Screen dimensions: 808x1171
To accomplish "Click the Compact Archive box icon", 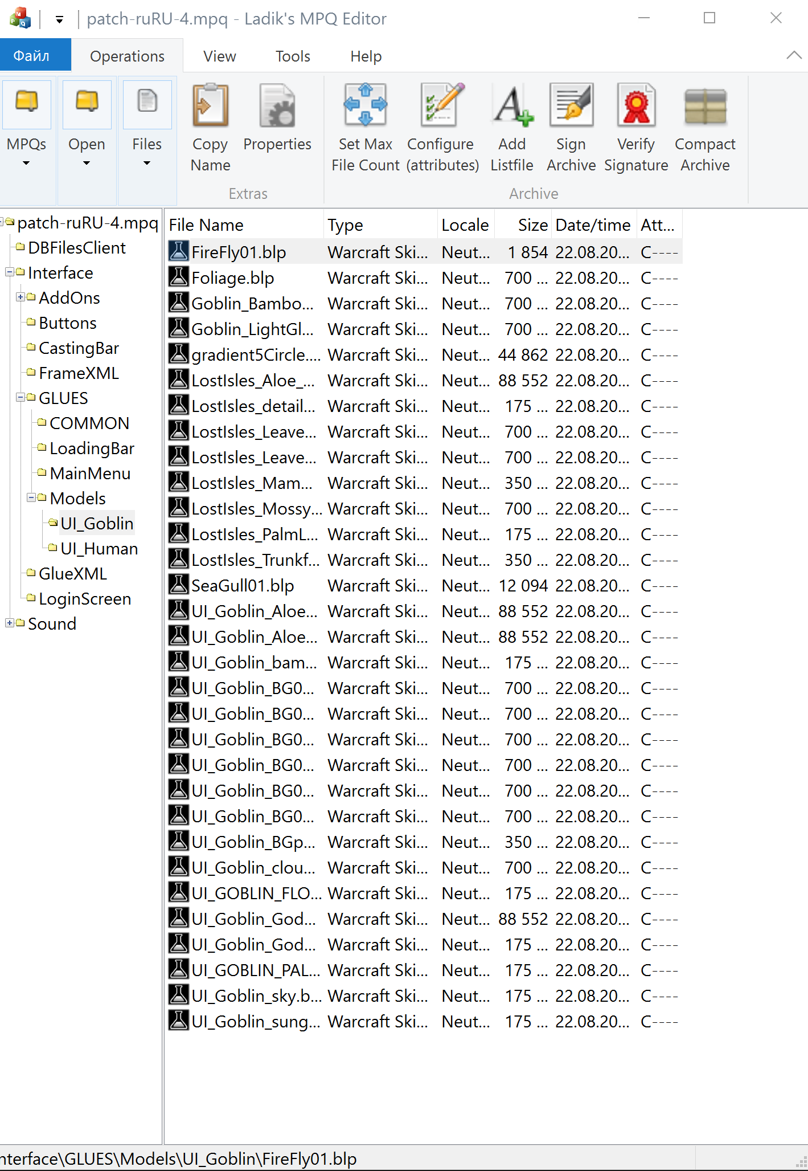I will 705,107.
